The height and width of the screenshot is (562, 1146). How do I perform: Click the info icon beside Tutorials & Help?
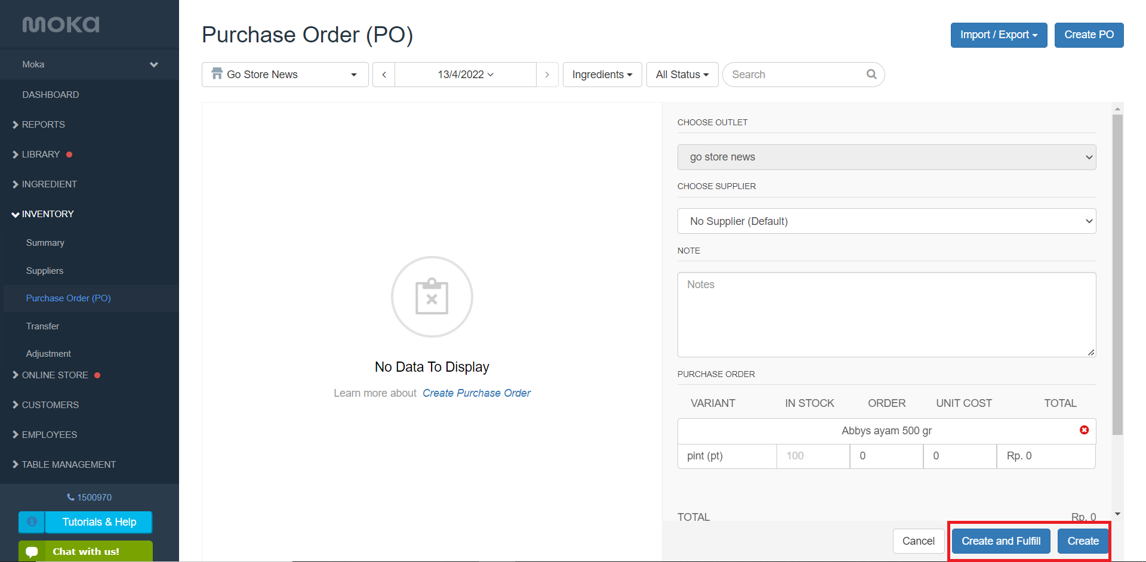pyautogui.click(x=31, y=522)
